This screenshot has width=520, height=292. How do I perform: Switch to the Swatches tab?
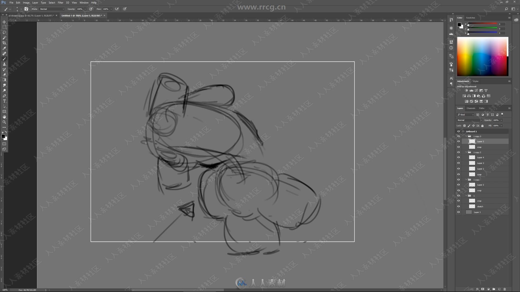tap(470, 18)
